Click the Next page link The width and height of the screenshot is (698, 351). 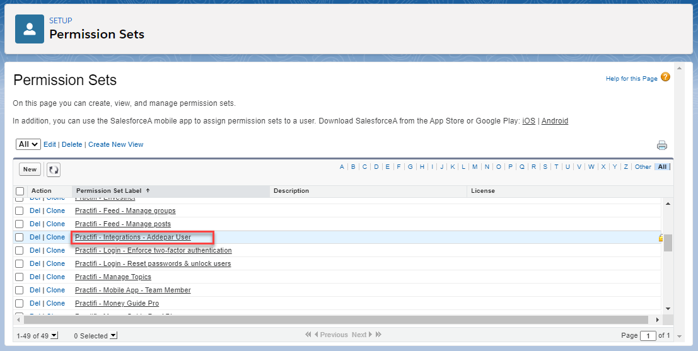tap(362, 335)
